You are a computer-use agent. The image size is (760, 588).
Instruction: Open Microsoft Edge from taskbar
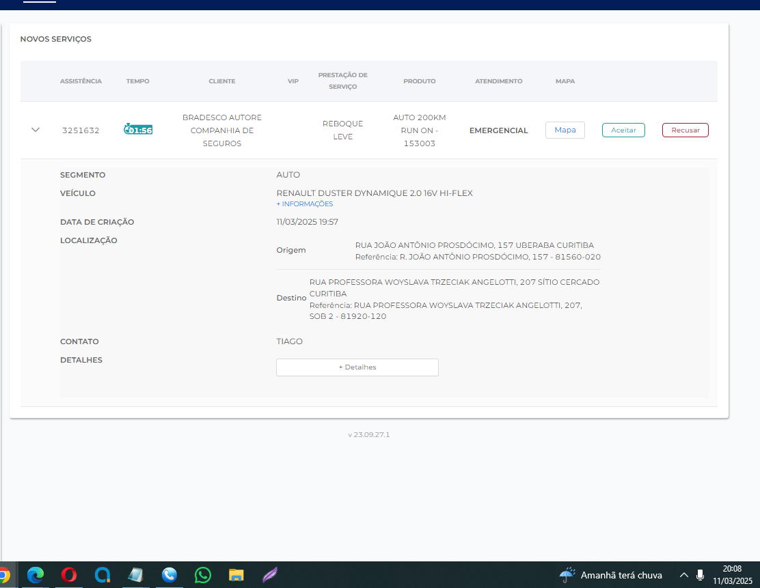(36, 575)
